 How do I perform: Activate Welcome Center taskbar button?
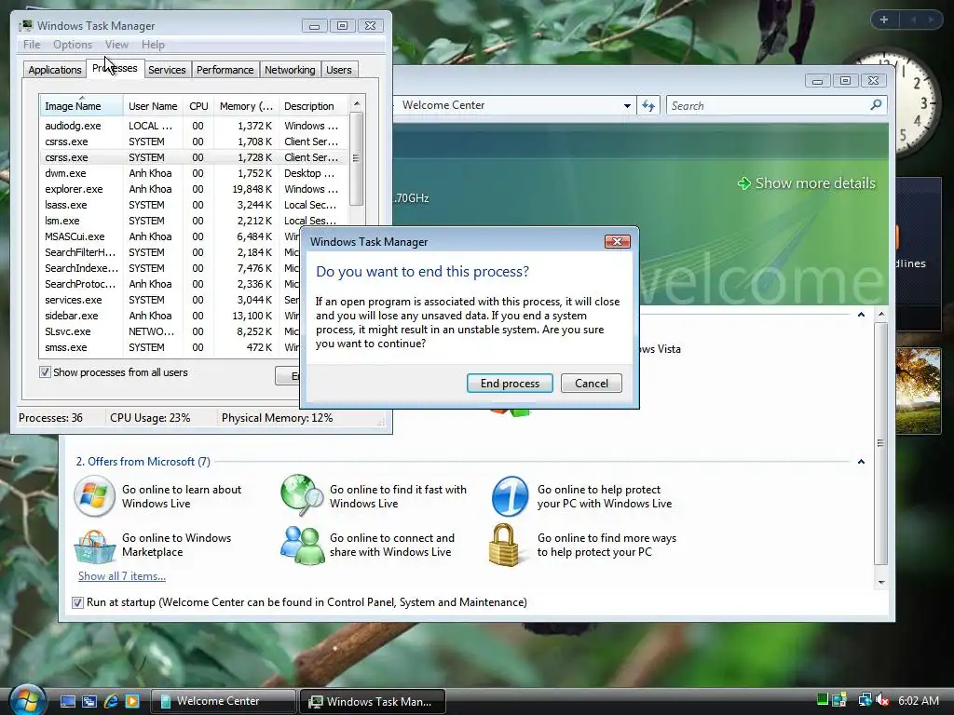tap(223, 701)
